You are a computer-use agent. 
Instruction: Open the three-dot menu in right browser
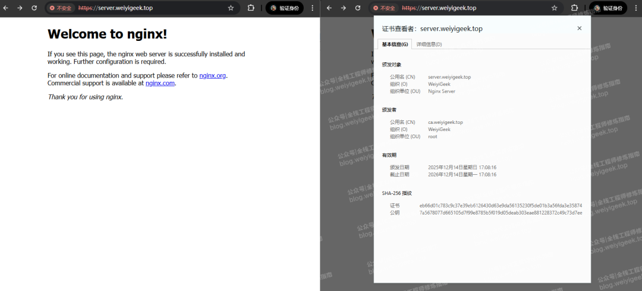[x=636, y=8]
